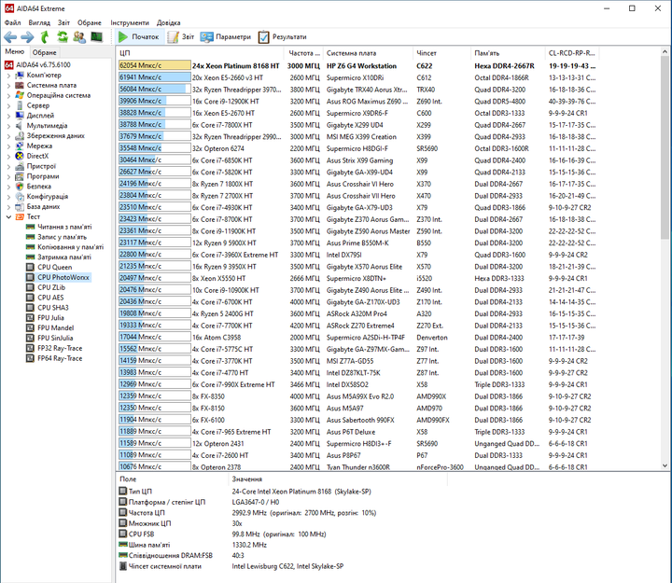Select the 39906 Мпікс/с result bar

coord(155,102)
